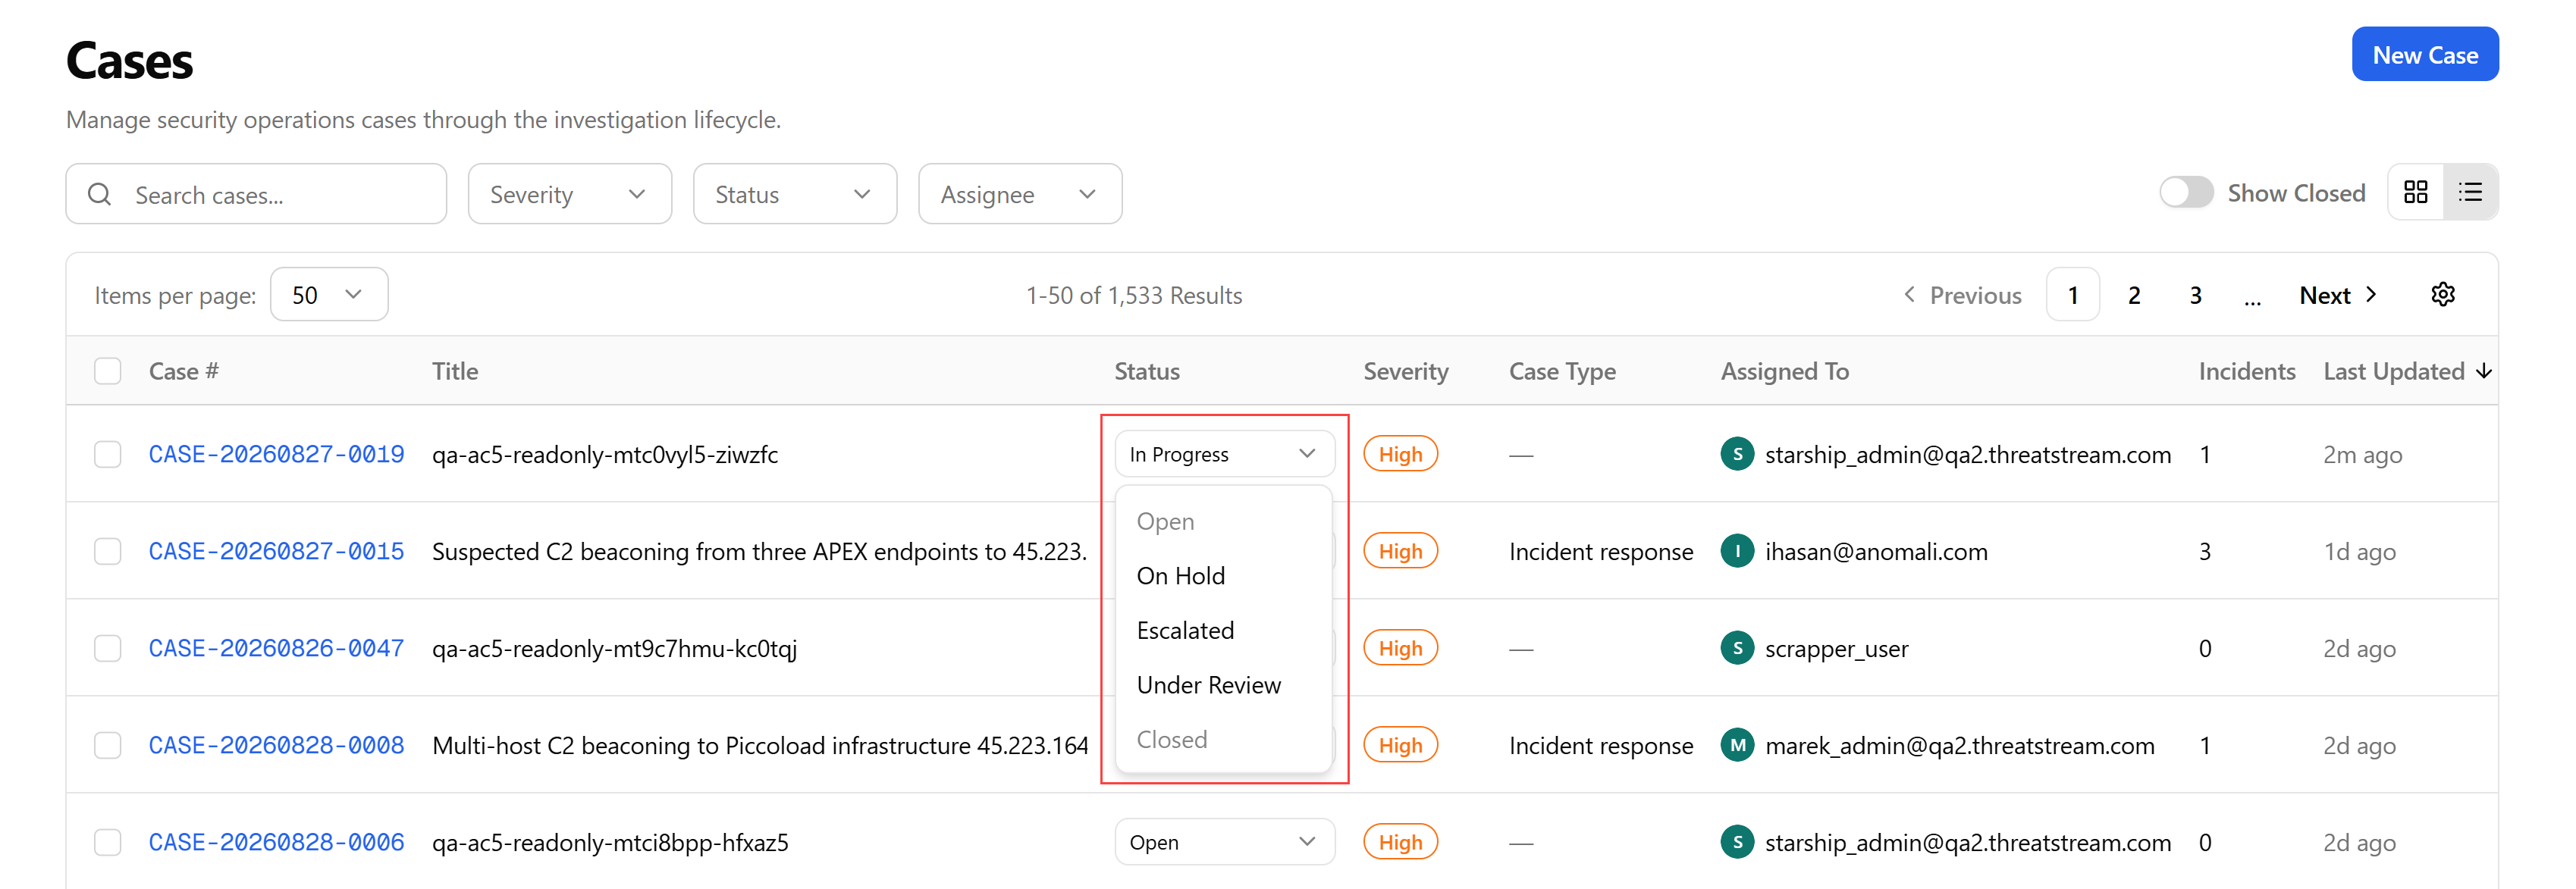Select checkbox for CASE-20260827-0015

pyautogui.click(x=108, y=552)
